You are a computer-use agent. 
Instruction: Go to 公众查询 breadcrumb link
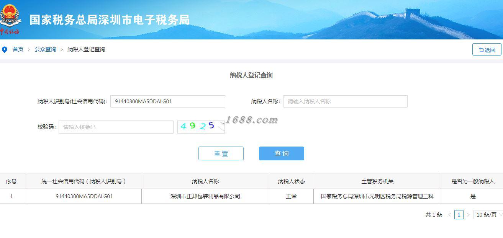45,49
